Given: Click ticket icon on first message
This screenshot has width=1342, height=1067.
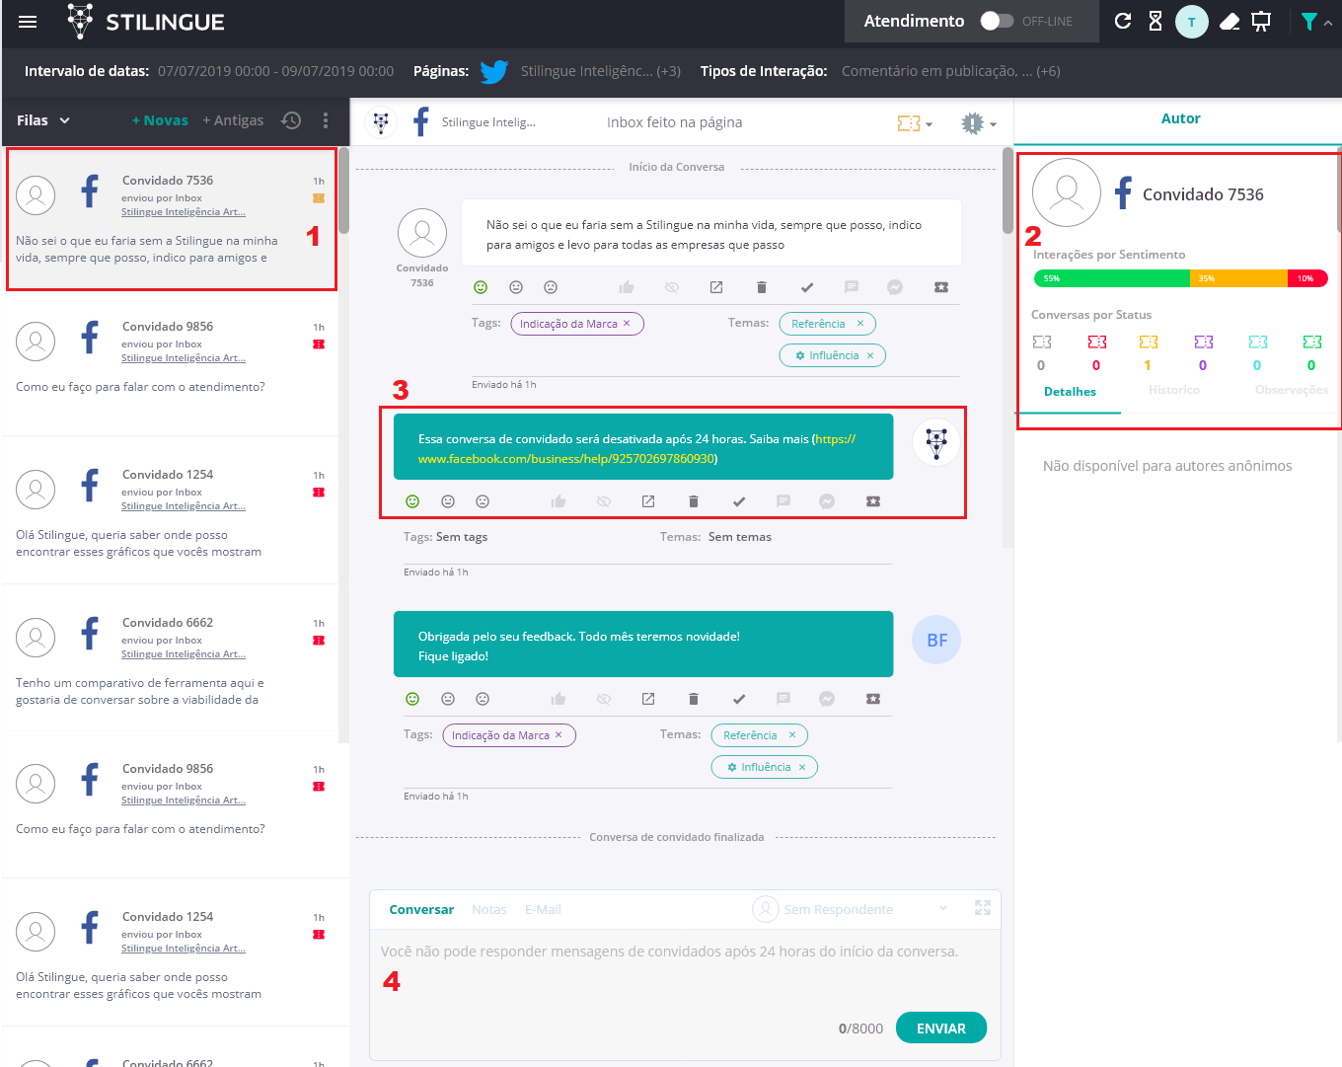Looking at the screenshot, I should point(941,287).
